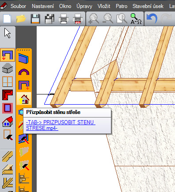This screenshot has width=175, height=192.
Task: Open file with yellow folder icon
Action: [x=21, y=19]
